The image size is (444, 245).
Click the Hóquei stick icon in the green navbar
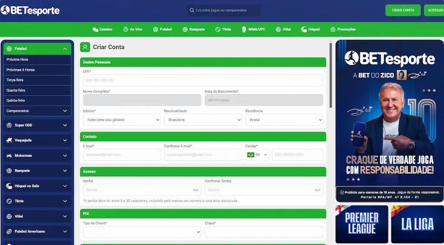click(304, 29)
